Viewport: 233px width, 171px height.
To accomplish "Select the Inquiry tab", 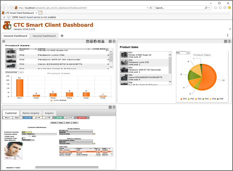I will tap(49, 113).
